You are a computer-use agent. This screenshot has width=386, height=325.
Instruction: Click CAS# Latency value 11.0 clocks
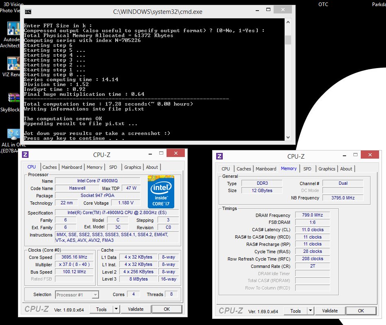(x=312, y=230)
